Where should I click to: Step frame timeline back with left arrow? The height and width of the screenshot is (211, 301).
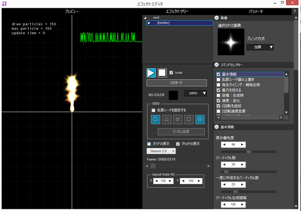[x=147, y=166]
